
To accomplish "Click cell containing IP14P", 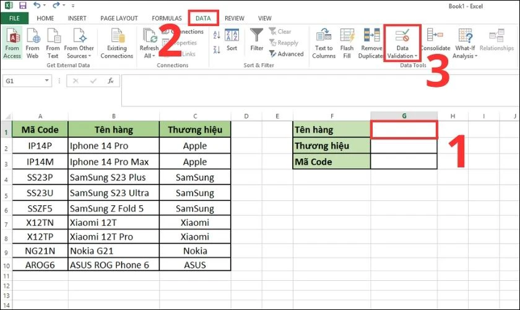I will 40,146.
